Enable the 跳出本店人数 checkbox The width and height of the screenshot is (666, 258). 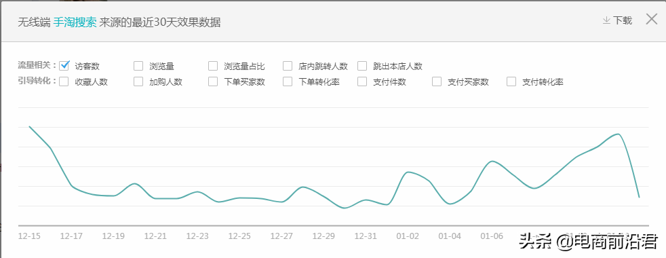(362, 66)
